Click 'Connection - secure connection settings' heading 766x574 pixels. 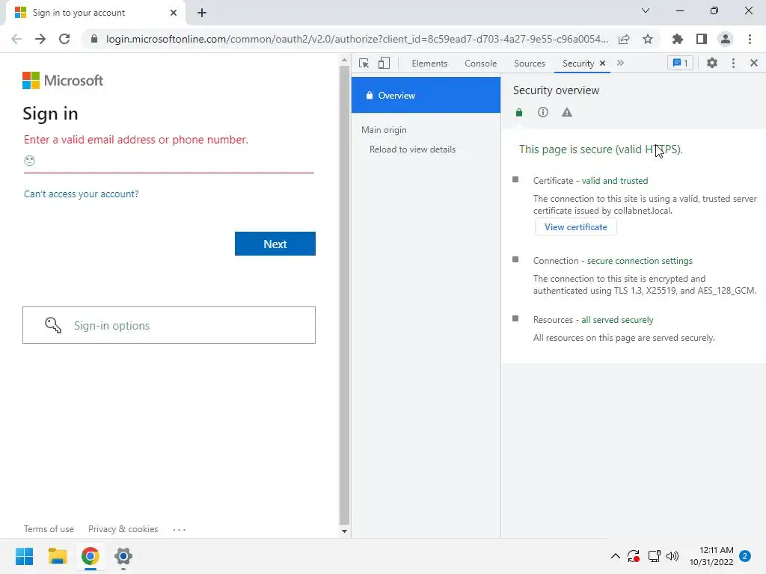[x=613, y=261]
